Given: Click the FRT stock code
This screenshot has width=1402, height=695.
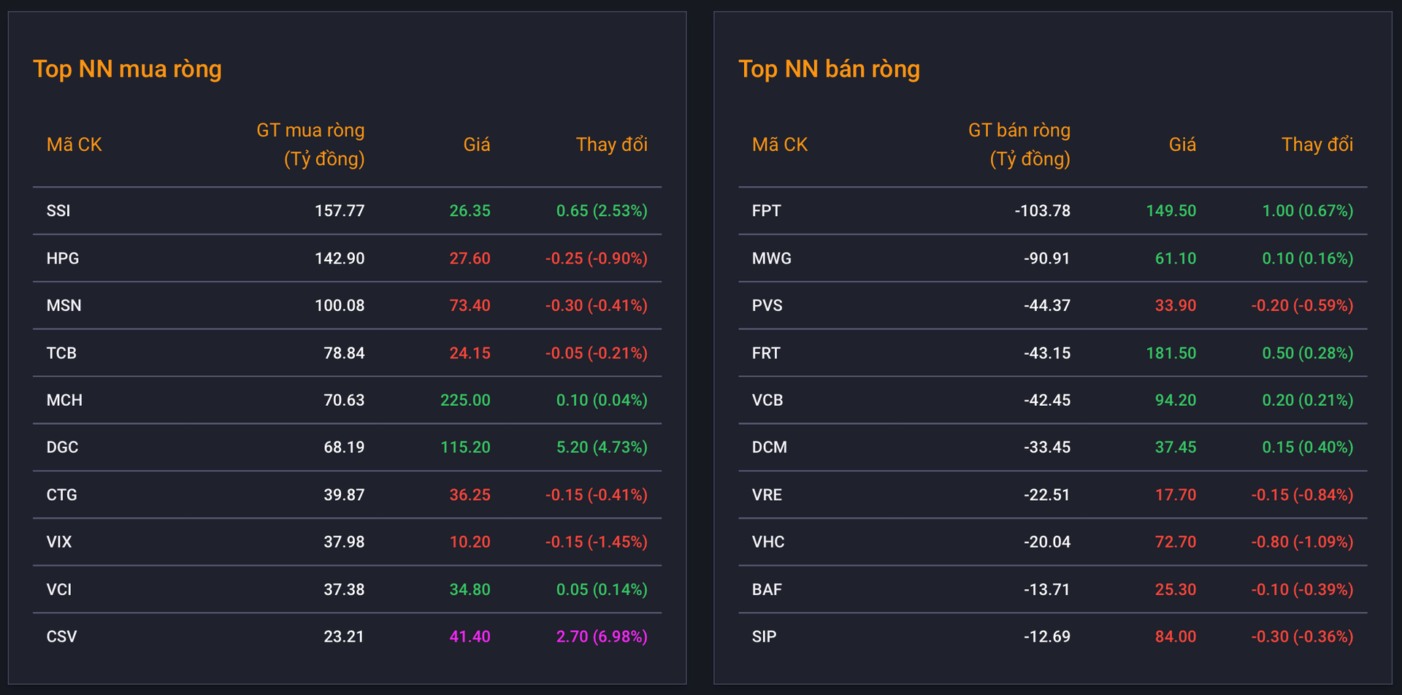Looking at the screenshot, I should click(766, 353).
